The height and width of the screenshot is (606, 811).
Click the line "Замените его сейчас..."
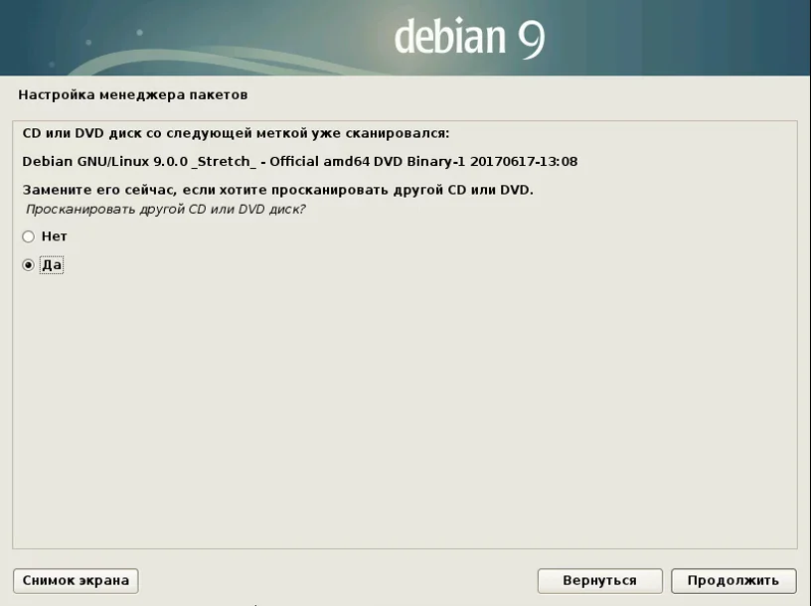[277, 190]
